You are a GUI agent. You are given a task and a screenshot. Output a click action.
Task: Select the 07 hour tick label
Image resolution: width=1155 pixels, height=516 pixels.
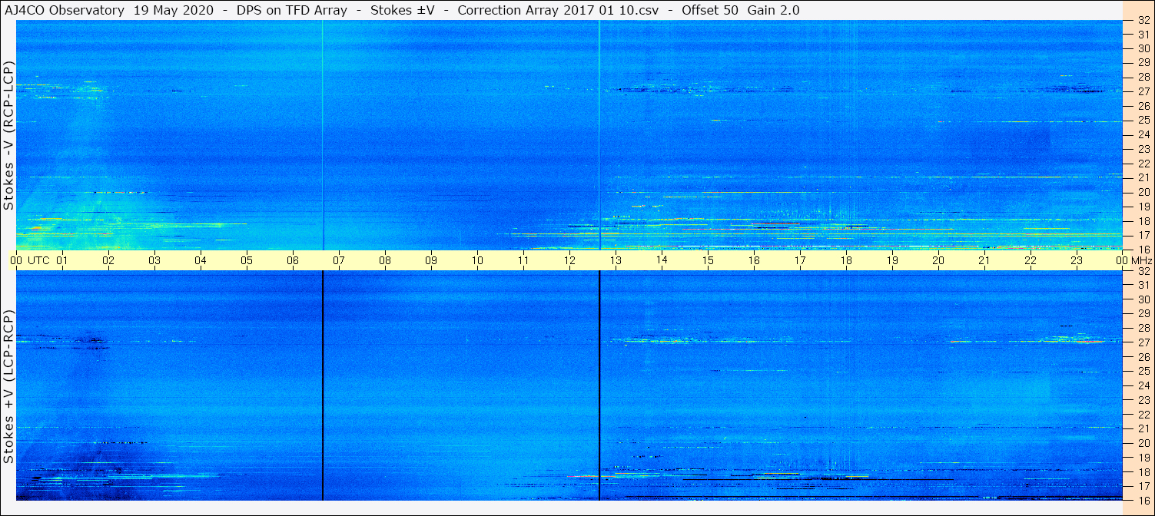pos(339,260)
